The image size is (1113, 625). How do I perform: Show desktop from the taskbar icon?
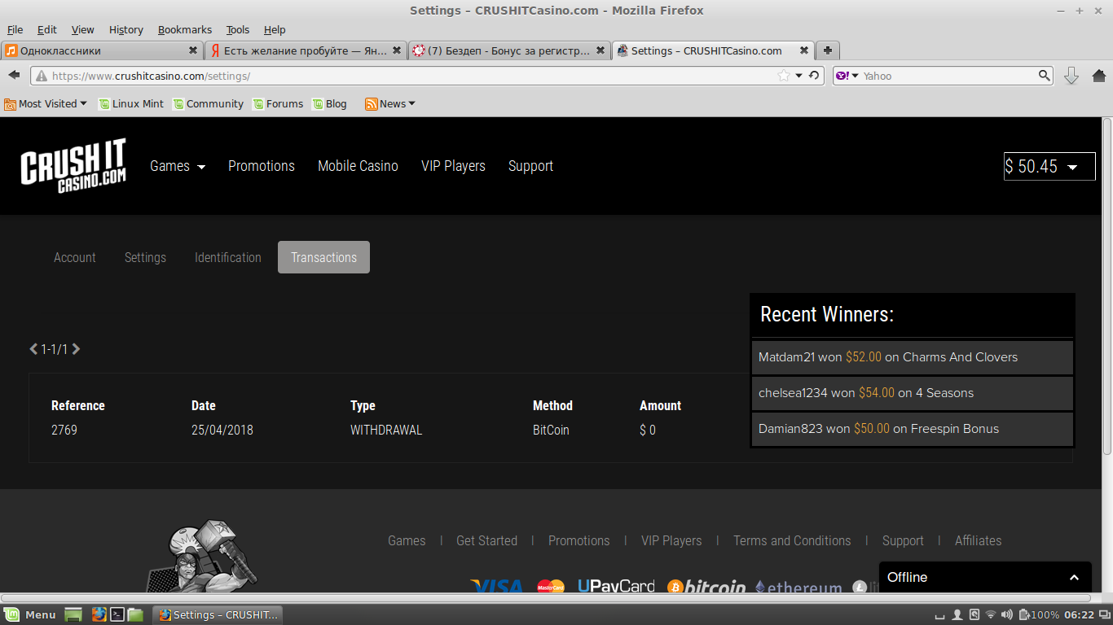[73, 615]
